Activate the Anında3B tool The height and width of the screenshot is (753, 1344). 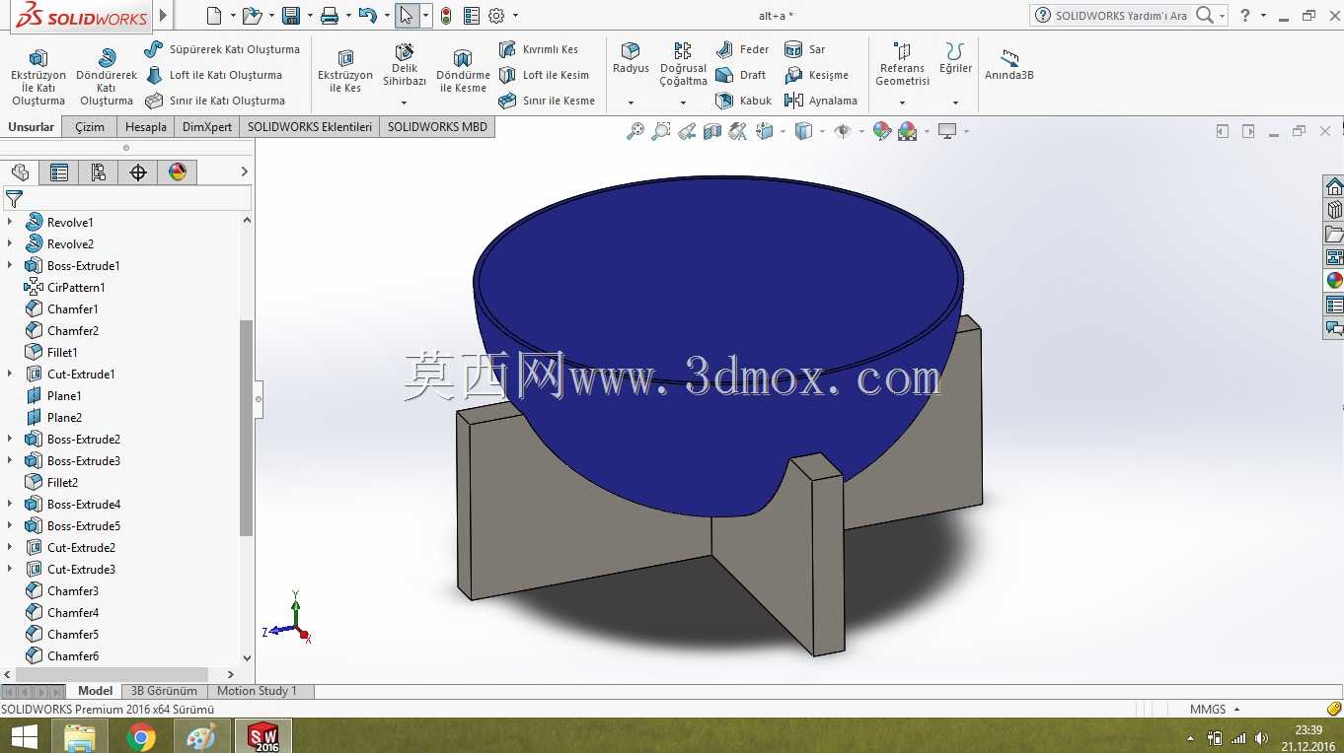(x=1008, y=65)
